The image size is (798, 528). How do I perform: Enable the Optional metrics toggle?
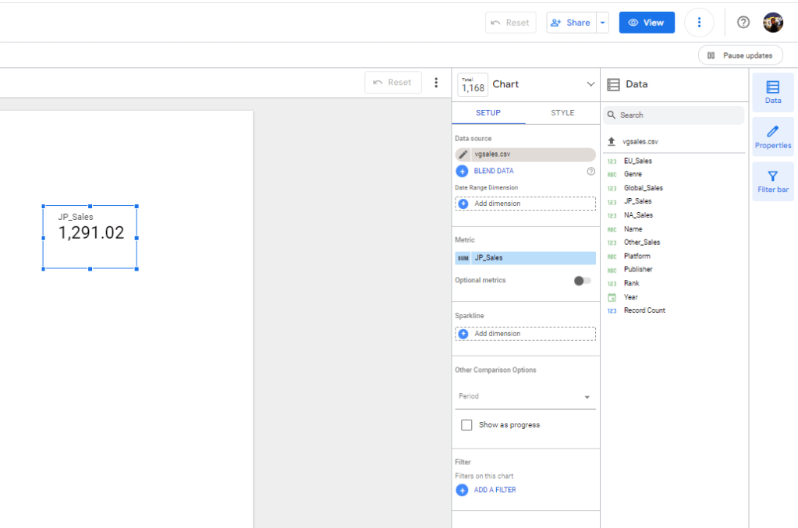coord(582,281)
